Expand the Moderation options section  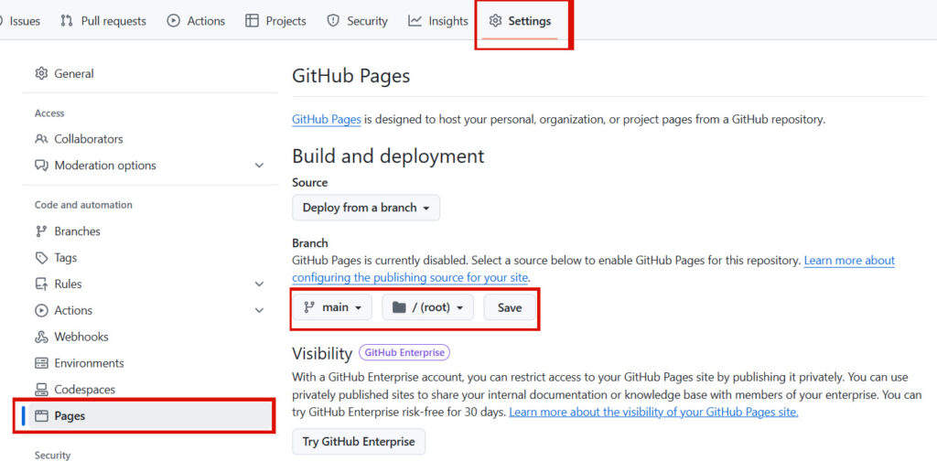click(259, 166)
